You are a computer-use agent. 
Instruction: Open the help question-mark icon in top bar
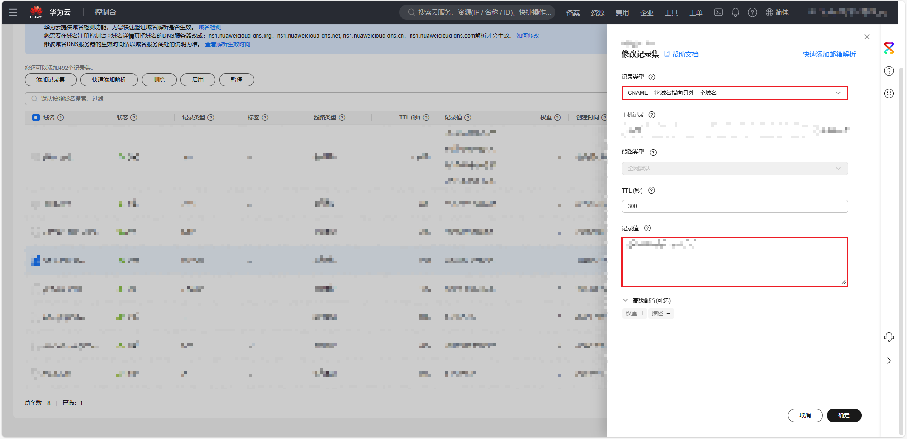752,12
